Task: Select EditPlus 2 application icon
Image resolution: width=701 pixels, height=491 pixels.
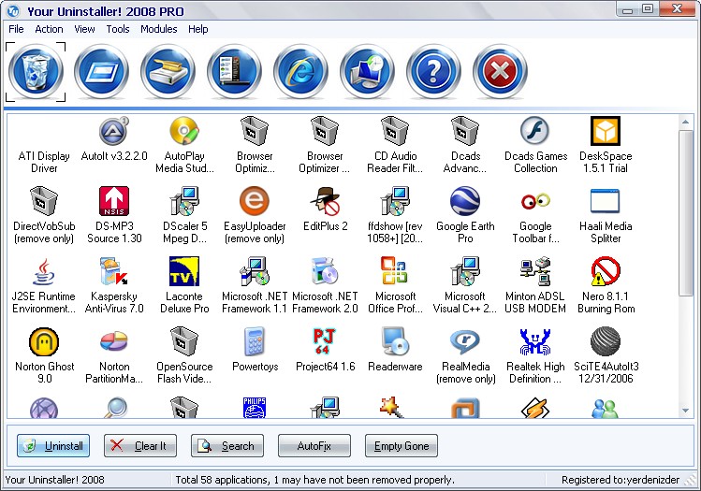Action: point(325,201)
